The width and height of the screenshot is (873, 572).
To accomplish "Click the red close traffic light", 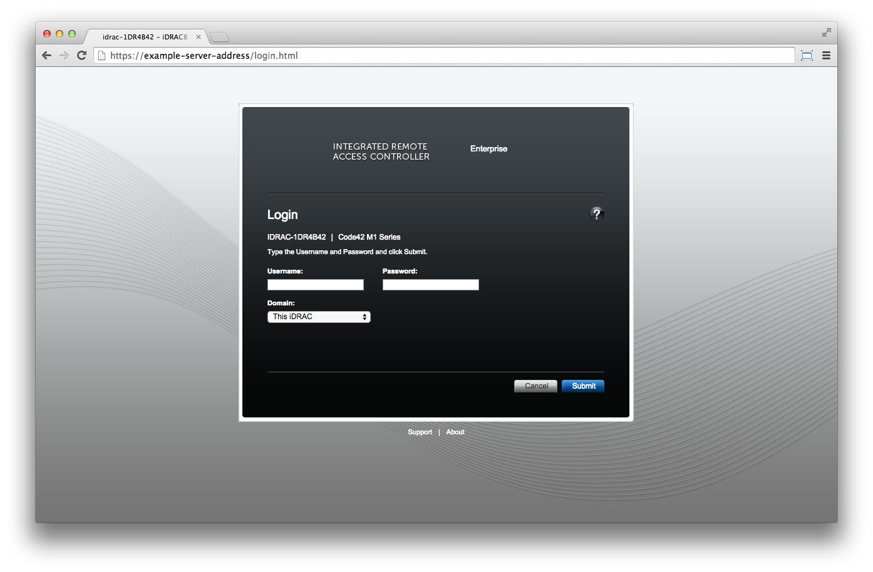I will coord(47,34).
